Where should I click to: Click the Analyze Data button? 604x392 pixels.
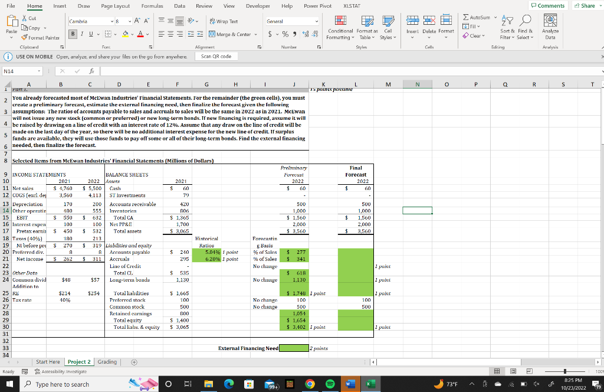click(x=550, y=27)
